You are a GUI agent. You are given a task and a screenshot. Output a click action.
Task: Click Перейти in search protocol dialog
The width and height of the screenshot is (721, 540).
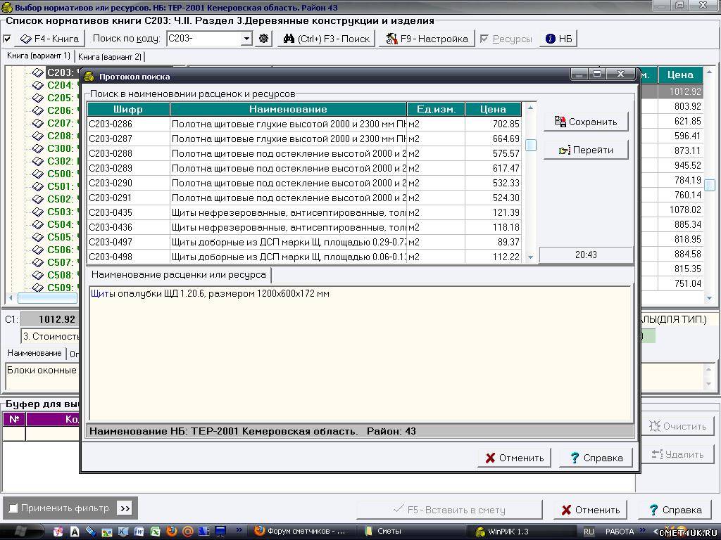[586, 150]
